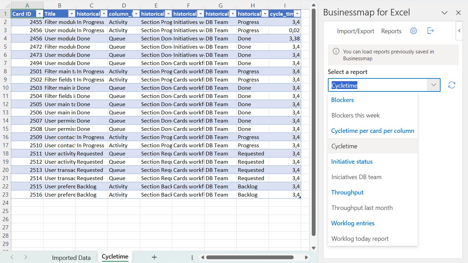Screen dimensions: 468x263
Task: Open filter dropdown in column C header
Action: (104, 14)
